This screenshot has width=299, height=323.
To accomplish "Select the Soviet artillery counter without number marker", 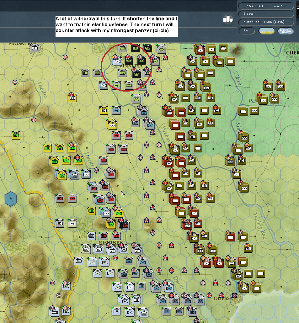I will pyautogui.click(x=212, y=49).
